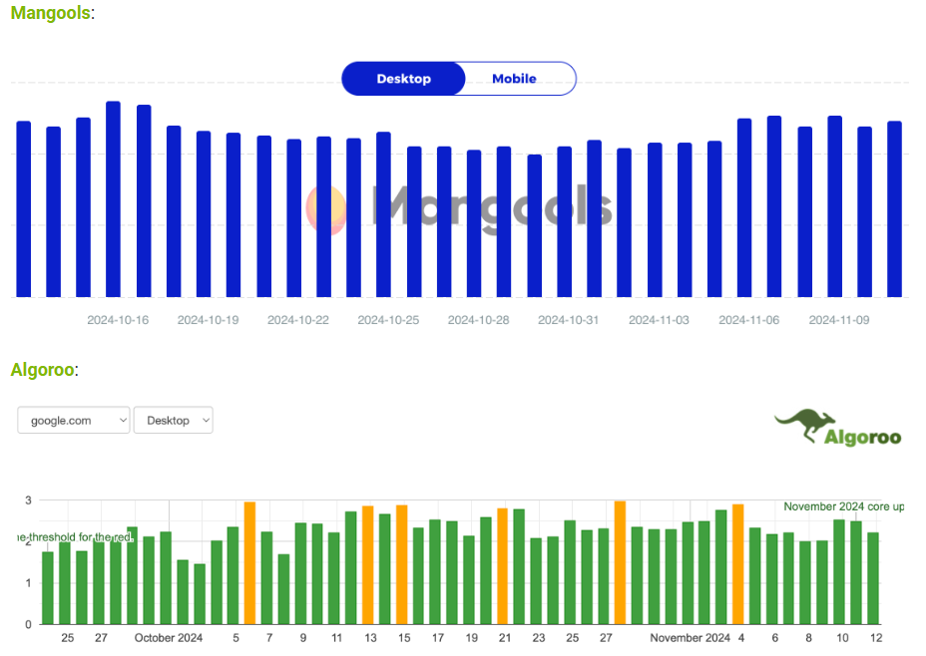Click the 'October 2024' axis label
926x656 pixels.
point(169,638)
